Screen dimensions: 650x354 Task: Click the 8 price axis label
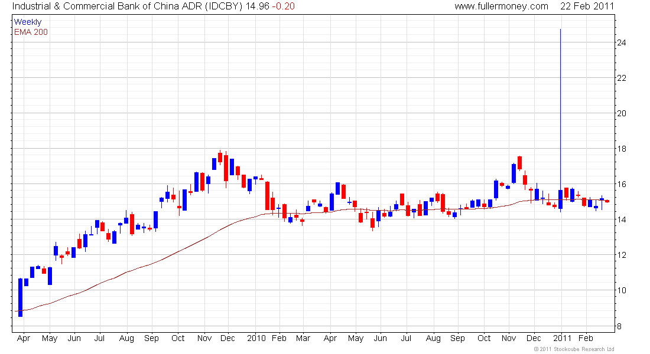pyautogui.click(x=619, y=326)
